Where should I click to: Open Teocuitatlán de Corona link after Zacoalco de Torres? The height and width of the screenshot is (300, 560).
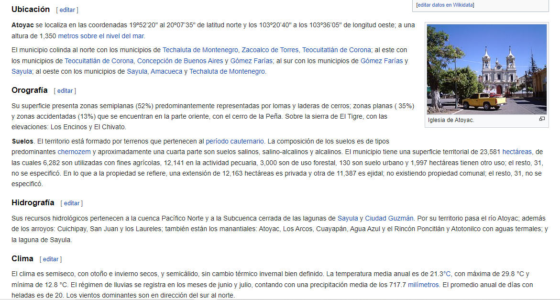336,50
